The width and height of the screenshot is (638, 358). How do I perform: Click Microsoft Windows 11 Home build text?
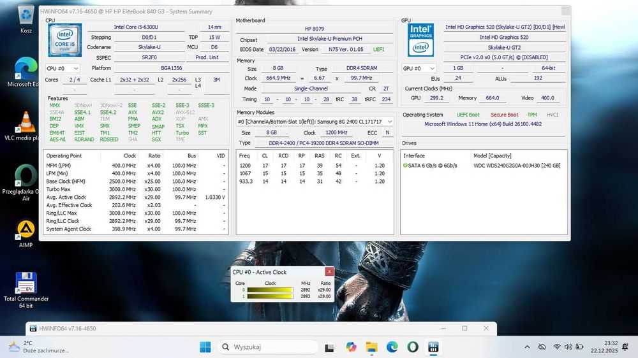tap(483, 124)
